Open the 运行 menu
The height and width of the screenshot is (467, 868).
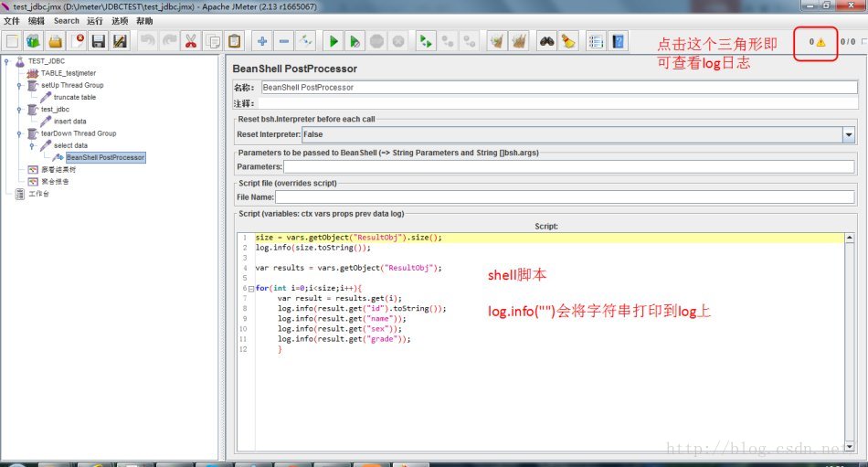(95, 21)
